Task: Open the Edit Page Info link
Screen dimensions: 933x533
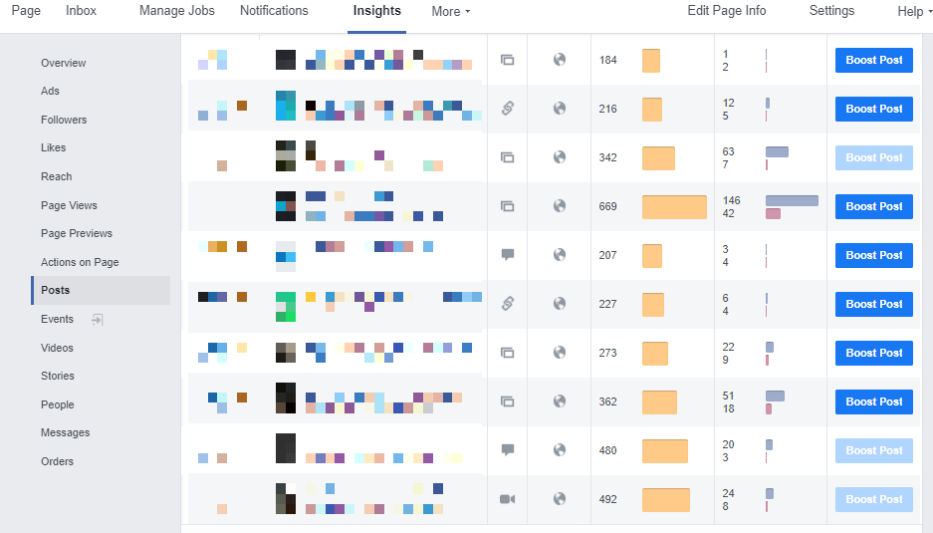Action: tap(727, 11)
